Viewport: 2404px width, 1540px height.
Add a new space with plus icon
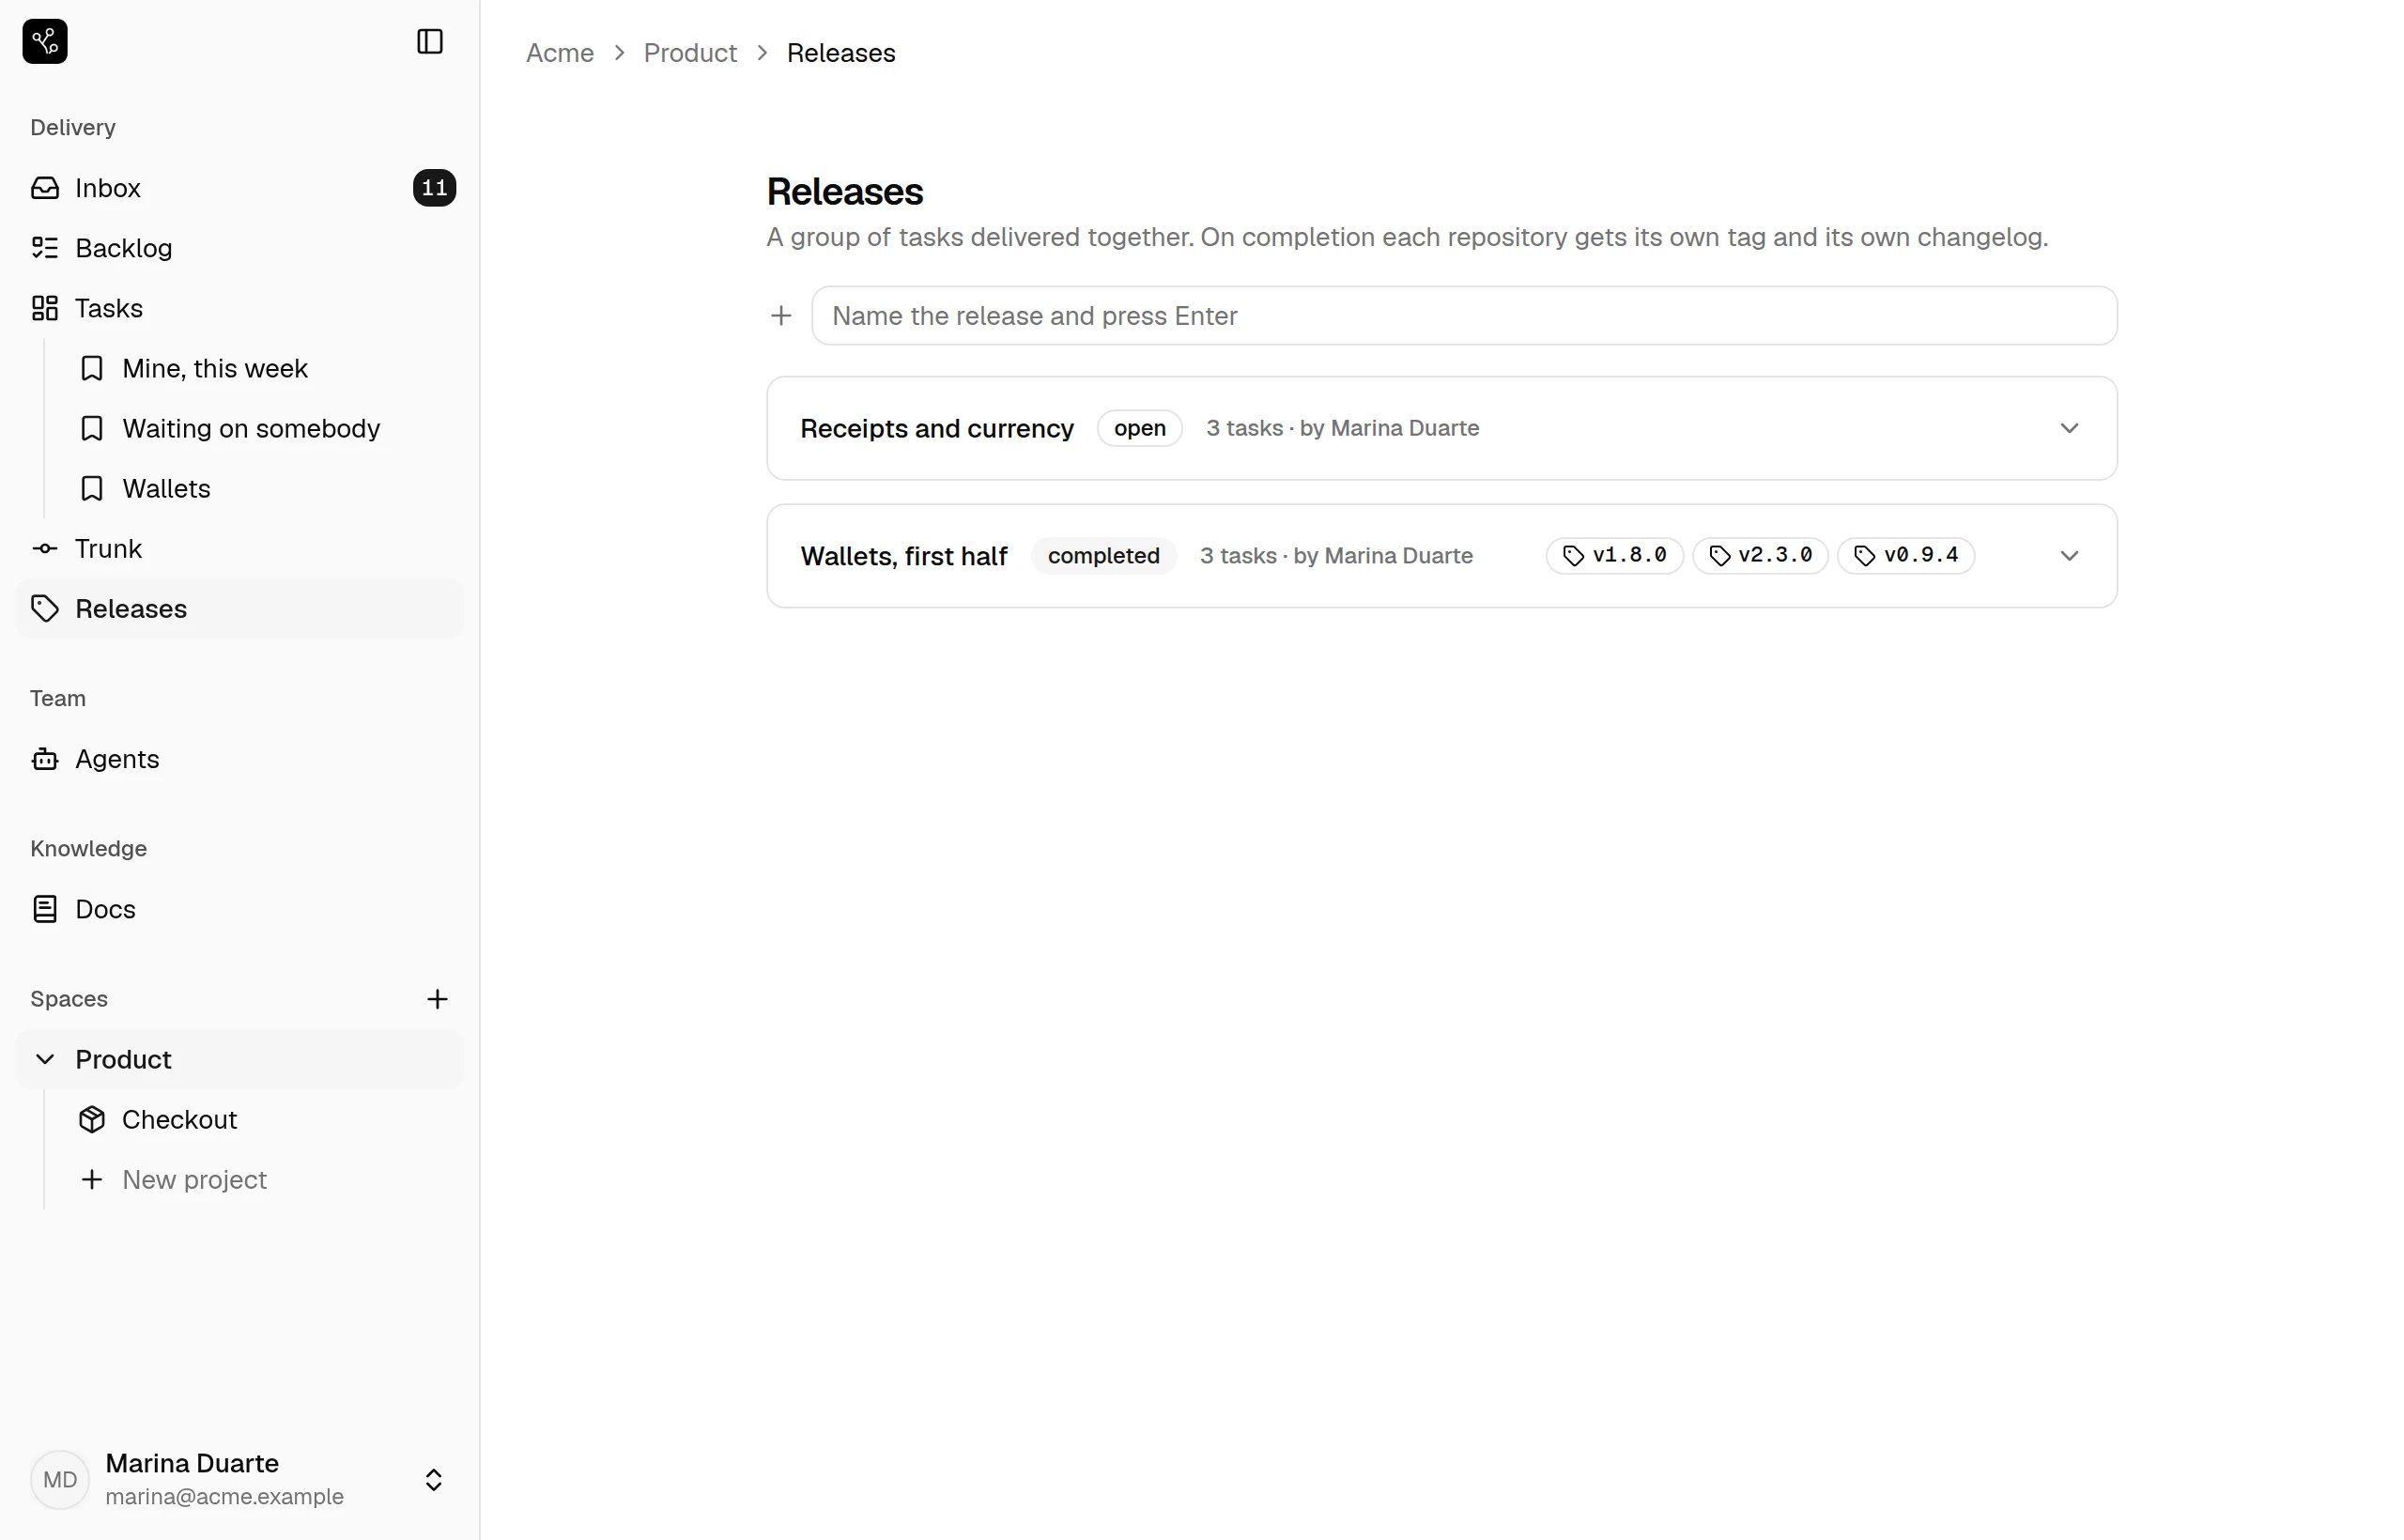(x=437, y=999)
